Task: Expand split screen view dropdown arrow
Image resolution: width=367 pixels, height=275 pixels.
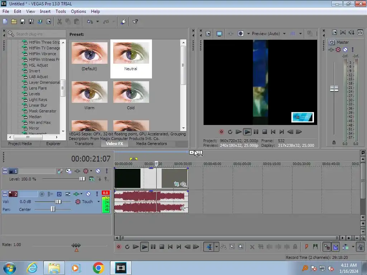Action: (248, 34)
